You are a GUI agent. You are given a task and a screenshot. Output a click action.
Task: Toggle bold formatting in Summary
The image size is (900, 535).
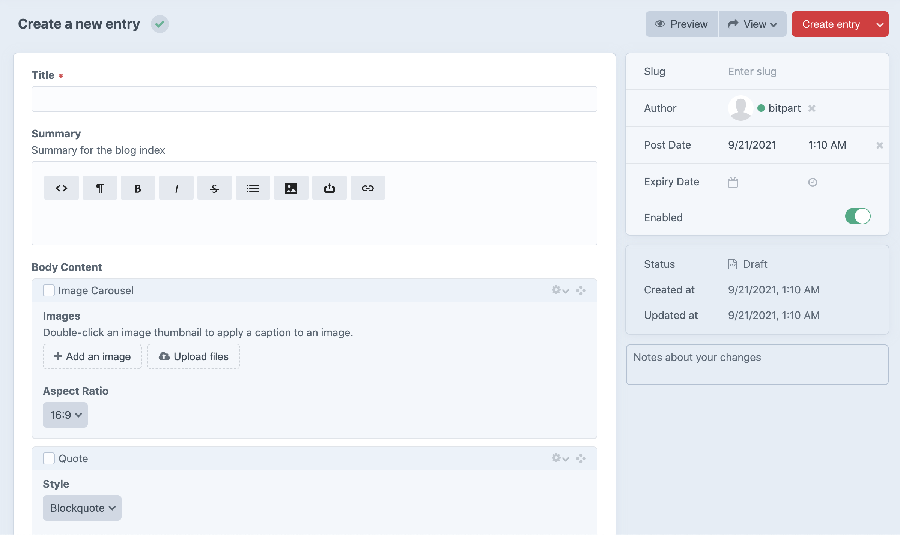pos(138,188)
